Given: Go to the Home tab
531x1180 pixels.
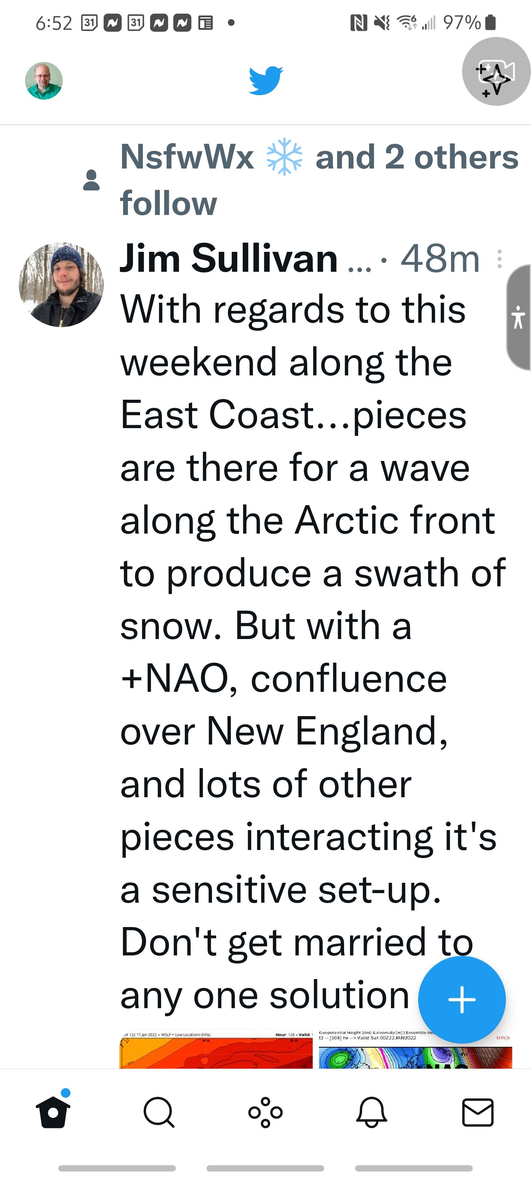Looking at the screenshot, I should [x=53, y=1112].
